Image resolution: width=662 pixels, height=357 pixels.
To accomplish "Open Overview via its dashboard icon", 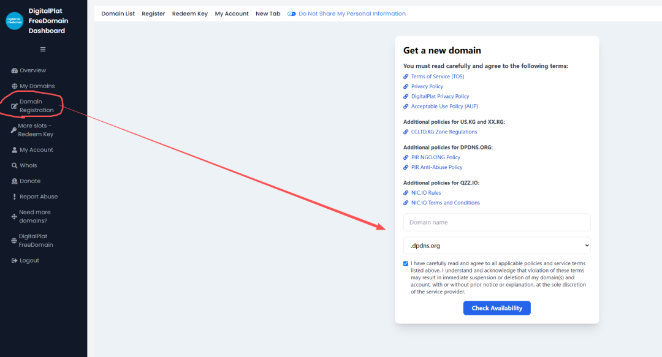I will [15, 70].
